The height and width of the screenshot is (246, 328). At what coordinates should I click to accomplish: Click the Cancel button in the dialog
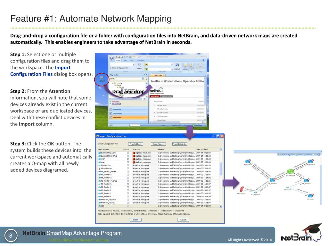tap(183, 220)
